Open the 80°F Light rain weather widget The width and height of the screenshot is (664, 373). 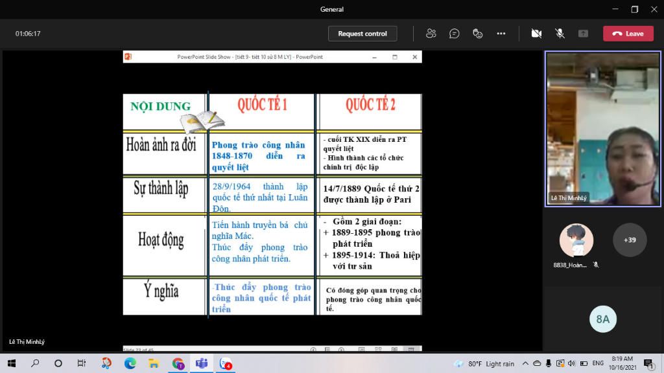(484, 364)
